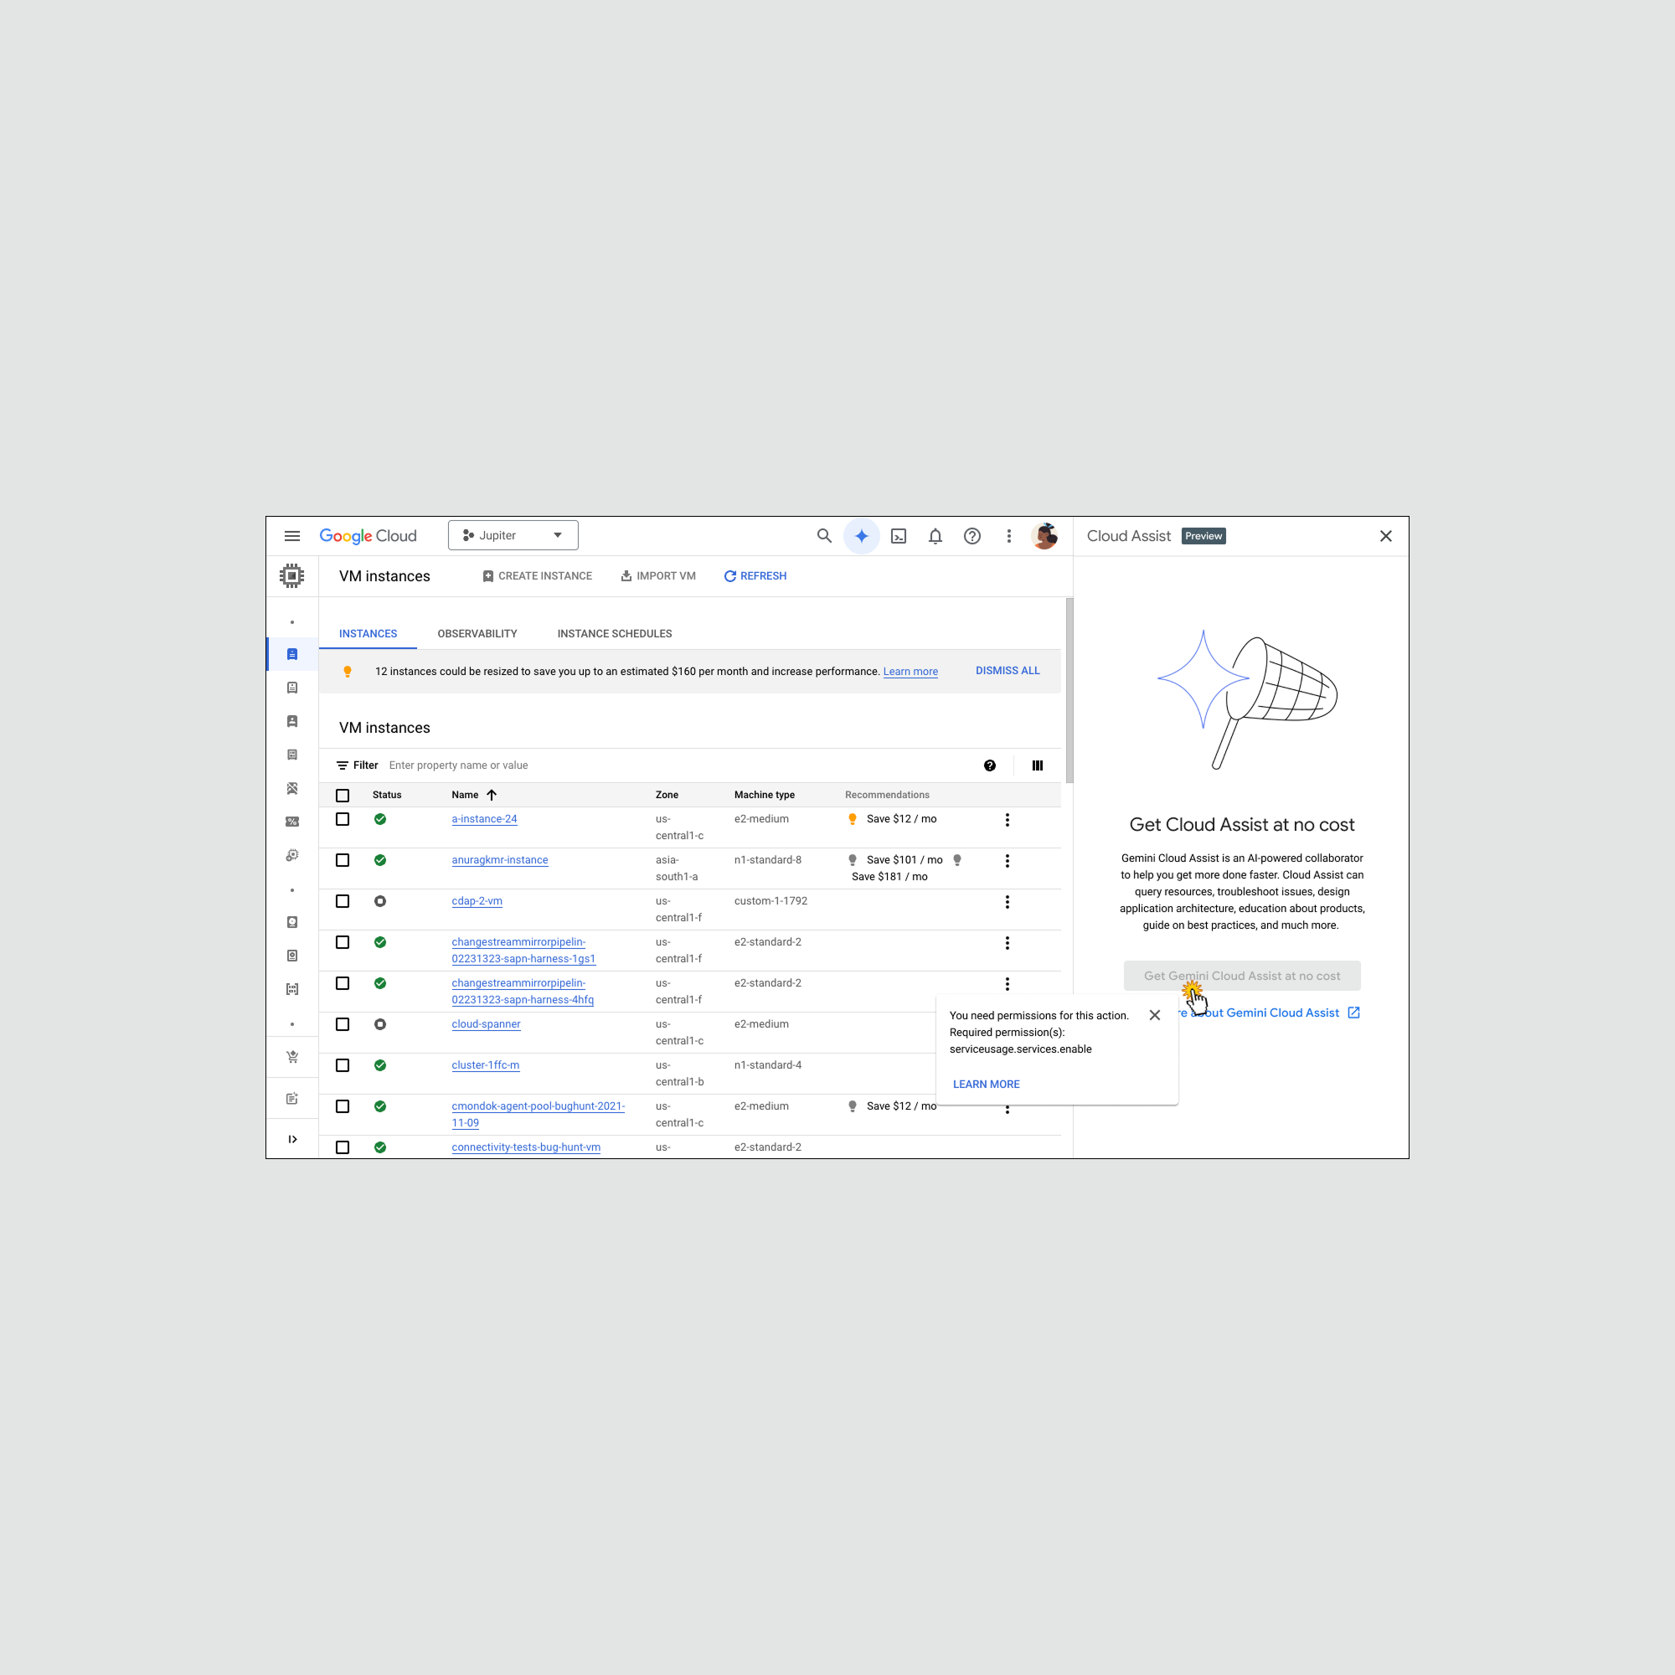Open the Learn more link in the resize banner
This screenshot has height=1675, width=1675.
[910, 672]
